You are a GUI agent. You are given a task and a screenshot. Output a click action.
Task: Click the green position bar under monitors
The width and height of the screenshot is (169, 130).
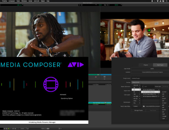[x=94, y=75]
